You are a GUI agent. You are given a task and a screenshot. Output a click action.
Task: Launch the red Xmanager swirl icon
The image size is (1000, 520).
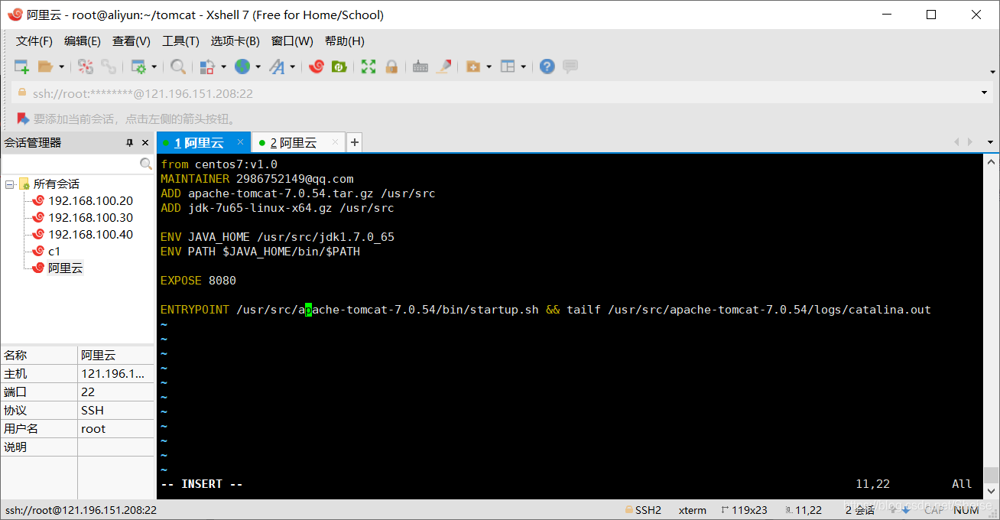tap(317, 67)
